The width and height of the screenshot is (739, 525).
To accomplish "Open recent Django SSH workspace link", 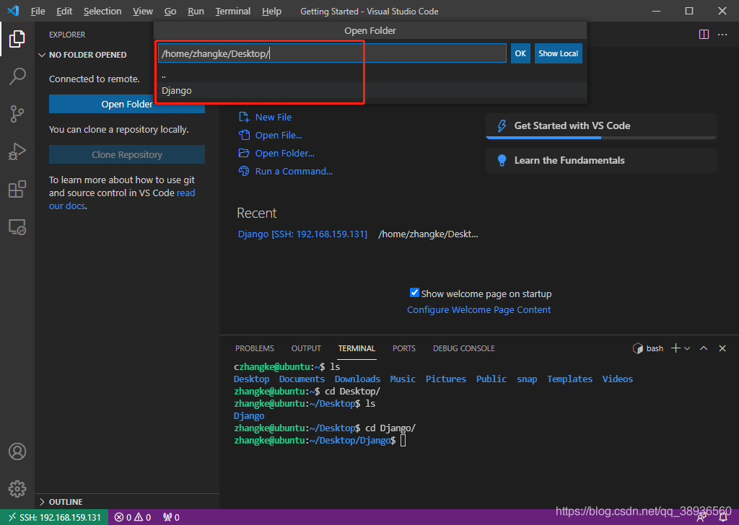I will pos(302,234).
